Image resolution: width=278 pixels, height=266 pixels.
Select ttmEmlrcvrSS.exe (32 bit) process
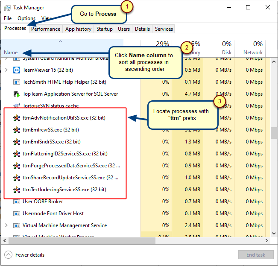pos(51,130)
